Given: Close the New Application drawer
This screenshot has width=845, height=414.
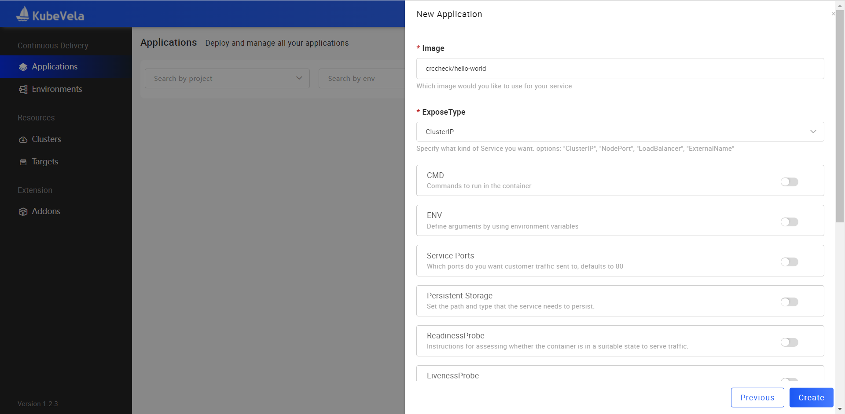Looking at the screenshot, I should point(833,14).
